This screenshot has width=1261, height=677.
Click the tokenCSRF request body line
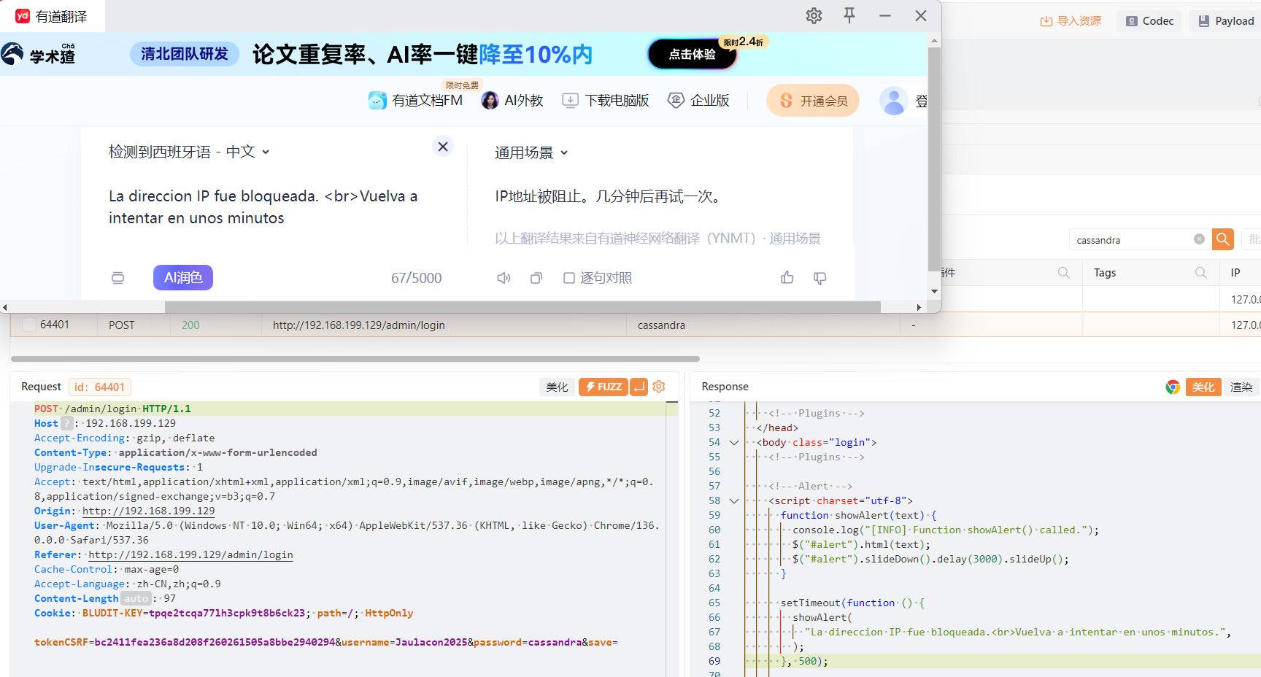326,642
